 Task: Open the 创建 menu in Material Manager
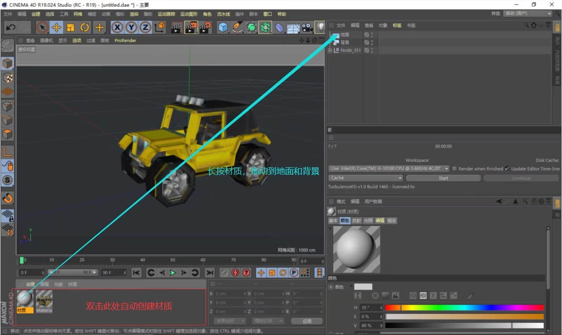(30, 284)
